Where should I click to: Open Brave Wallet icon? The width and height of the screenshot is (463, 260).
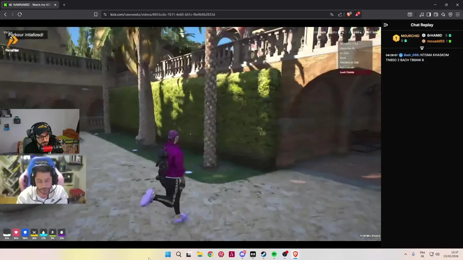pos(436,14)
